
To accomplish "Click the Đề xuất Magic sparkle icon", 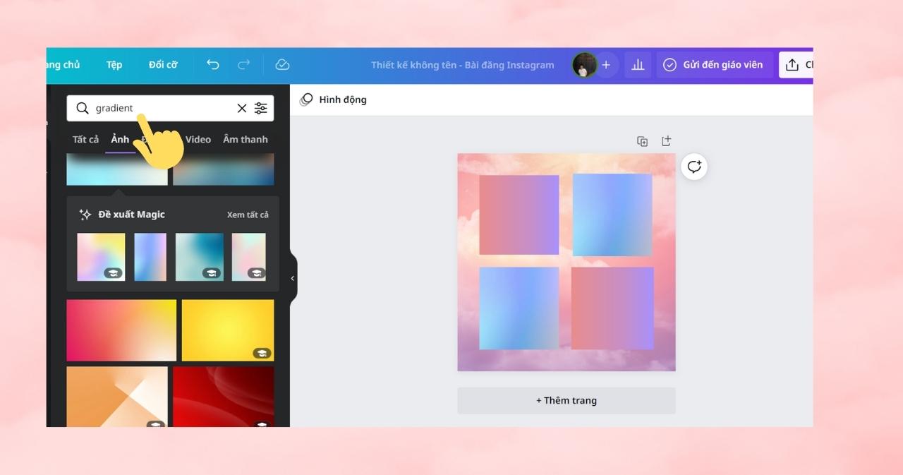I will click(85, 215).
